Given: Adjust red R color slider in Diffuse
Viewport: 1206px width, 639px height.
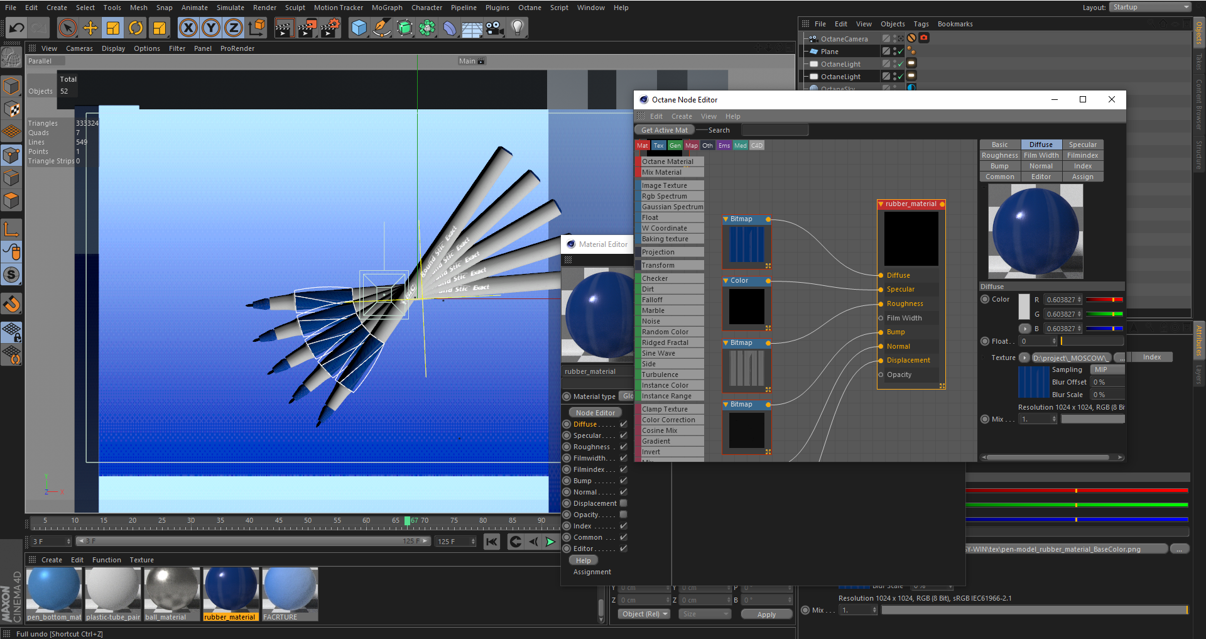Looking at the screenshot, I should click(x=1105, y=300).
